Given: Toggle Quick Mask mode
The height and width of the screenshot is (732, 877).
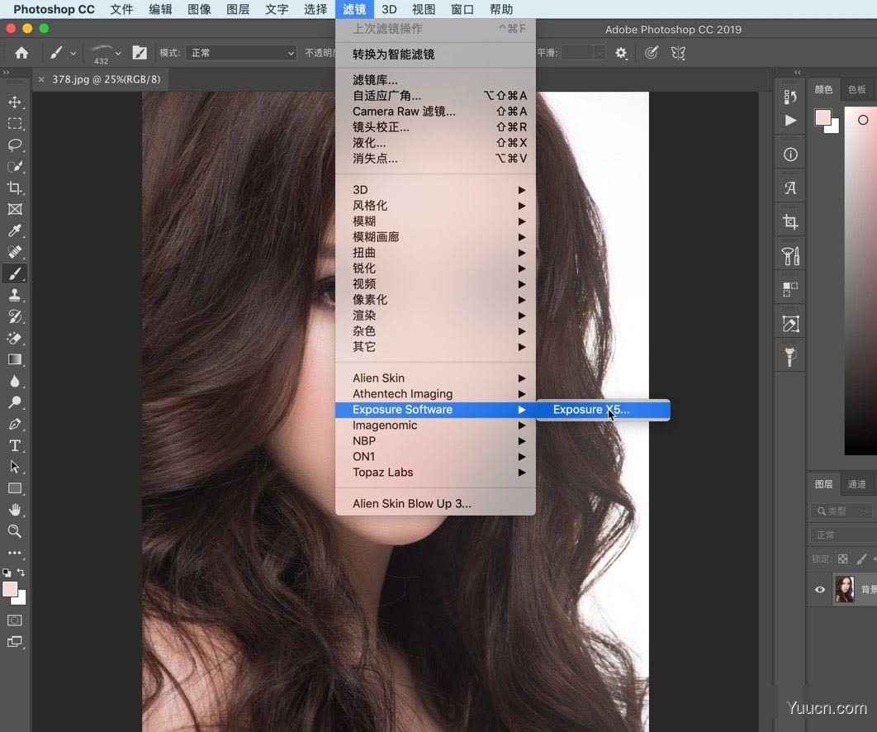Looking at the screenshot, I should 15,620.
